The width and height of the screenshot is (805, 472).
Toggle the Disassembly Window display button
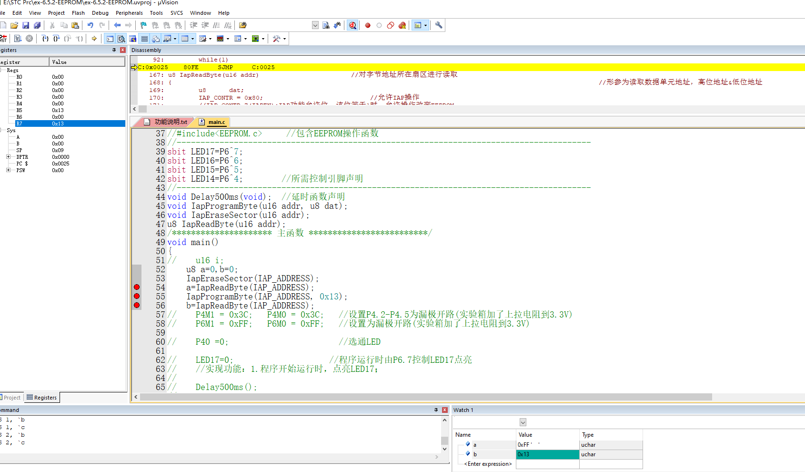click(121, 39)
